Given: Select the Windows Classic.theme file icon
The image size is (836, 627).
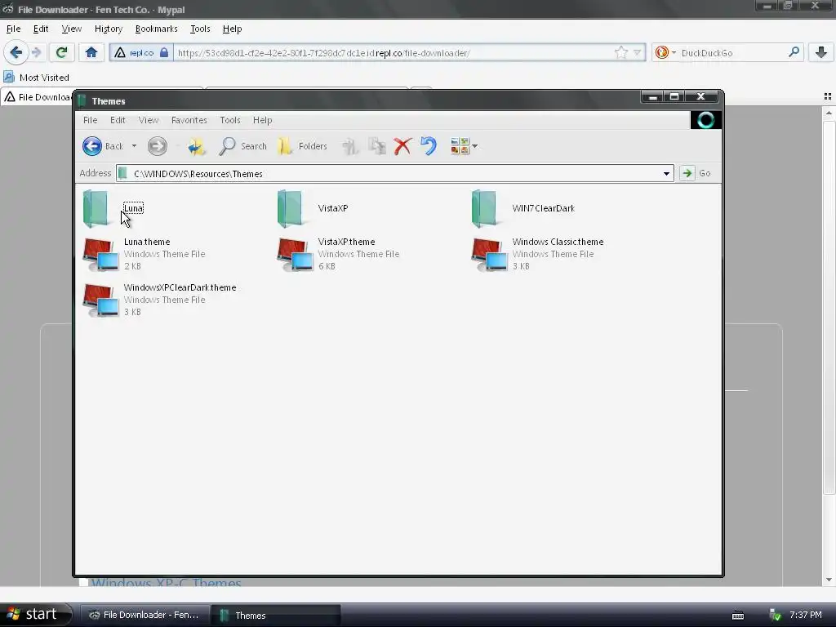Looking at the screenshot, I should (x=490, y=255).
